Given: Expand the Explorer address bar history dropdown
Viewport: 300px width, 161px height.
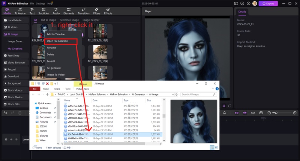Looking at the screenshot, I should (173, 95).
